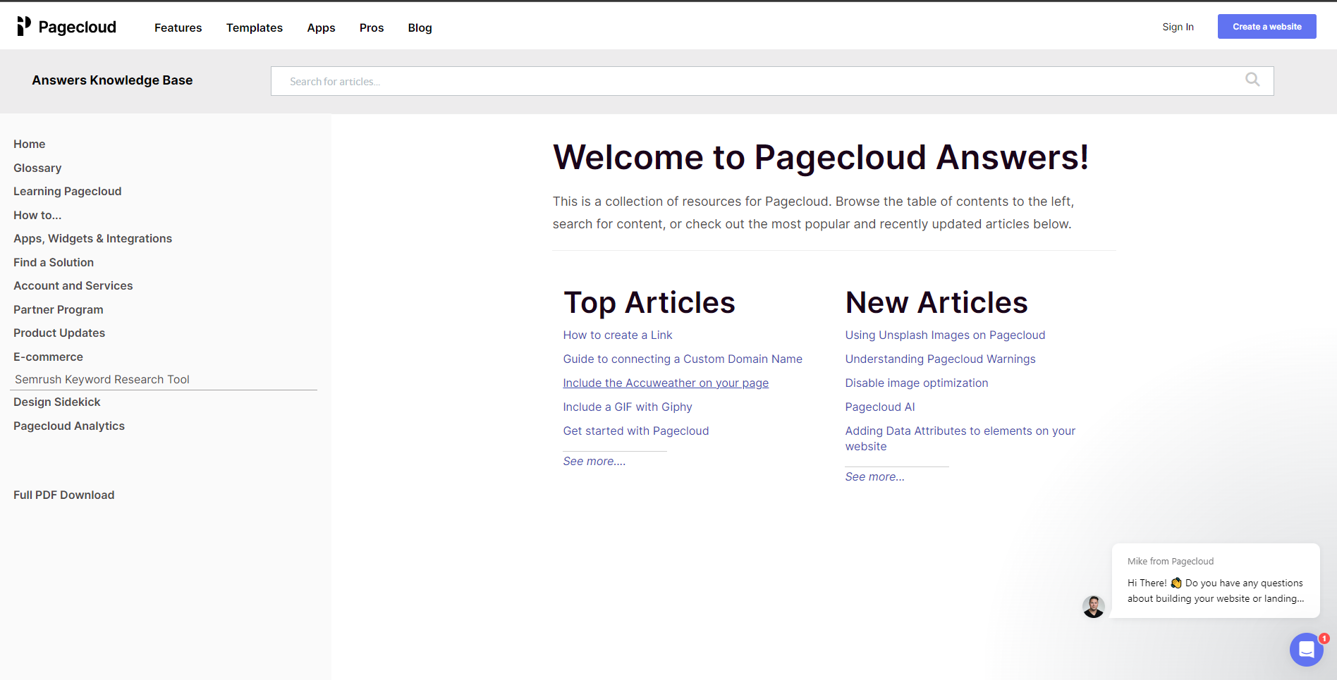Click the Answers Knowledge Base heading
The image size is (1337, 680).
pos(112,80)
